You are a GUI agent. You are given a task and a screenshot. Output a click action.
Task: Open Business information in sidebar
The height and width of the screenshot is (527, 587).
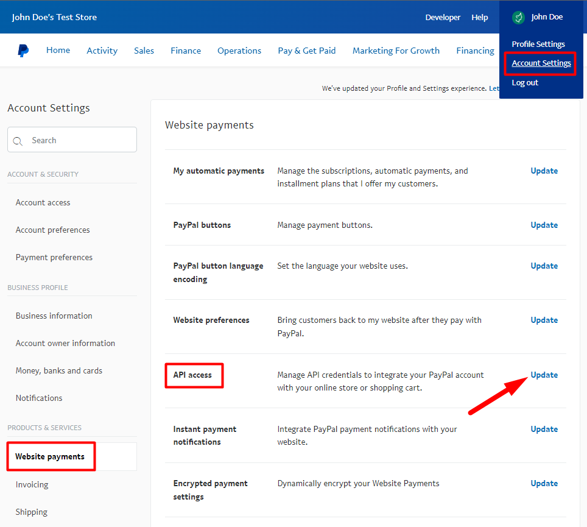click(x=54, y=316)
